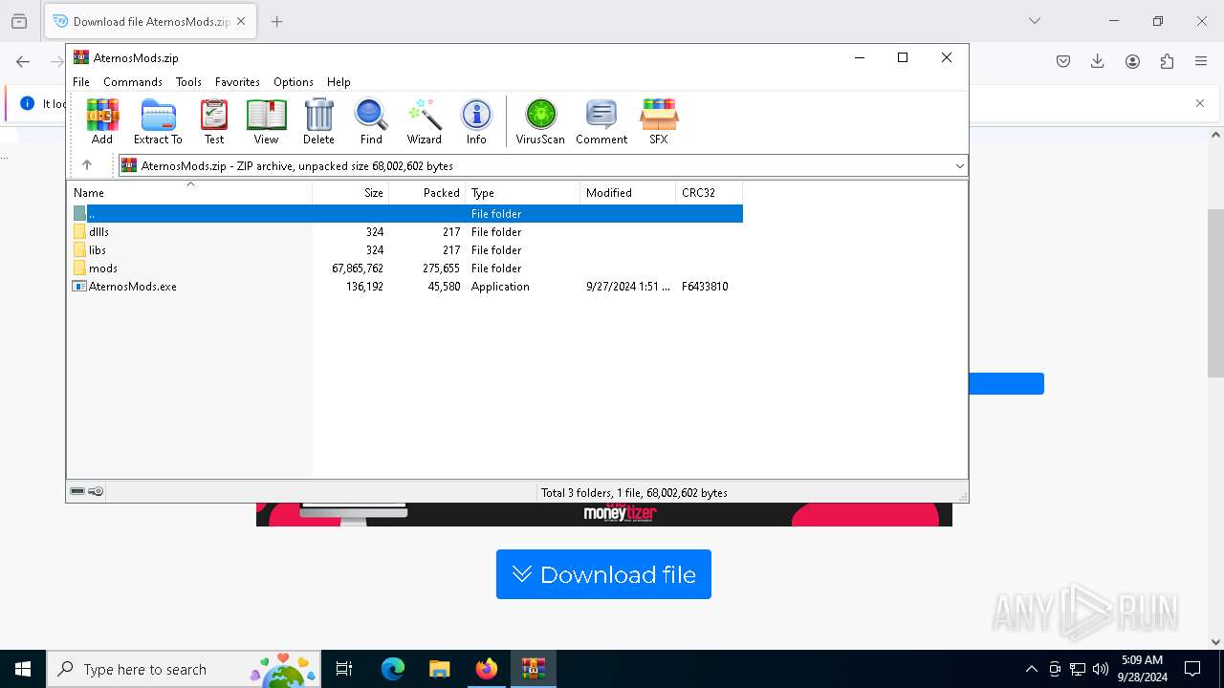
Task: Start VirusScan on the archive
Action: pyautogui.click(x=540, y=121)
